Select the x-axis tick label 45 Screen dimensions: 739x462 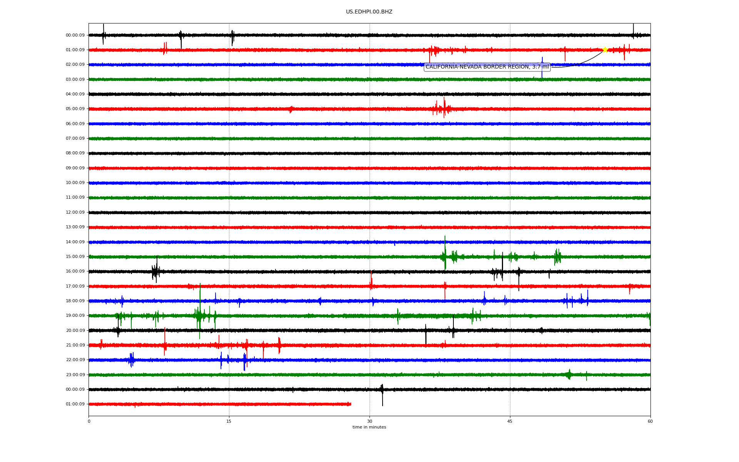pos(510,421)
